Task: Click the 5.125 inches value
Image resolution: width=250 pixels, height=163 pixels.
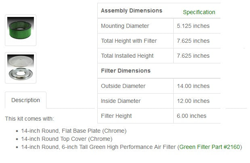Action: coord(193,26)
